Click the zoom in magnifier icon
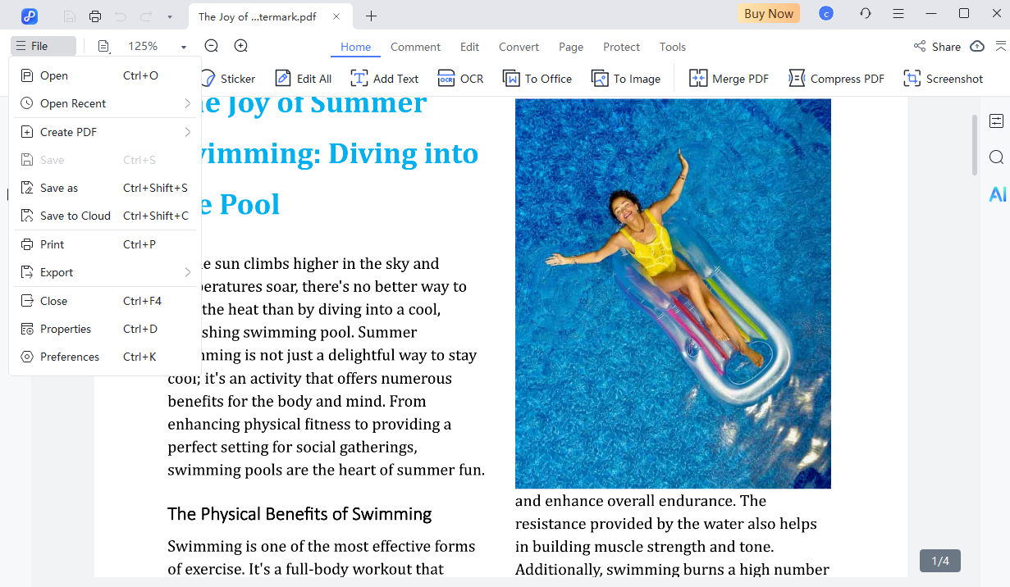The width and height of the screenshot is (1010, 587). click(241, 47)
